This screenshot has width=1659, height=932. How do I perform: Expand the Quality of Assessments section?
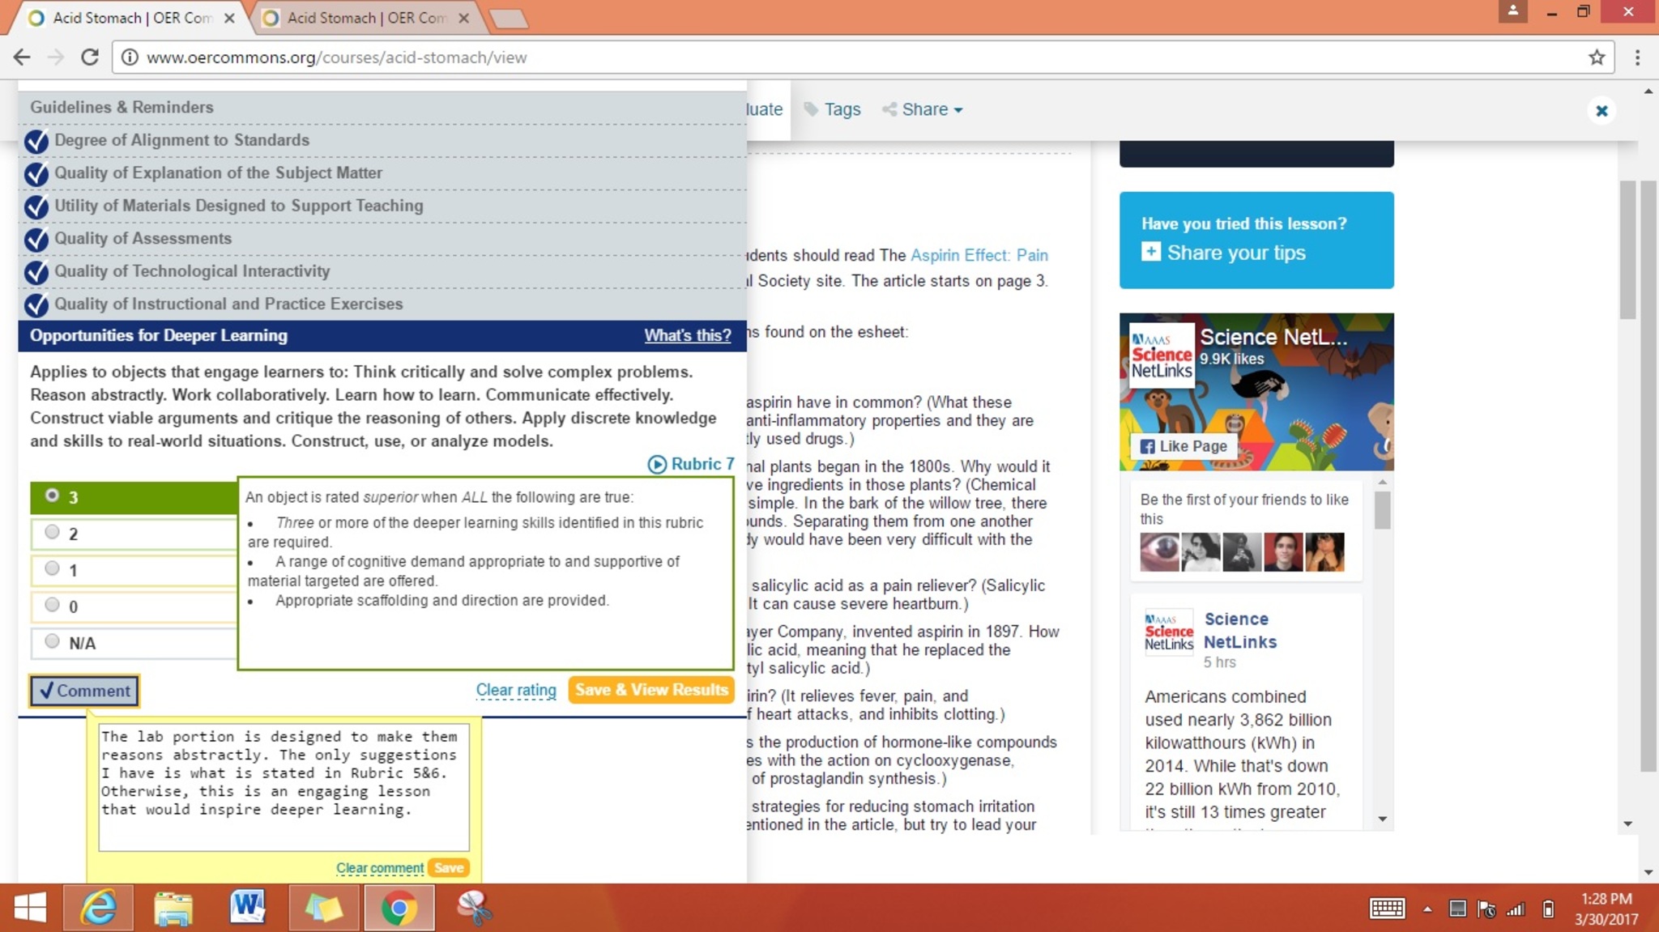point(143,238)
